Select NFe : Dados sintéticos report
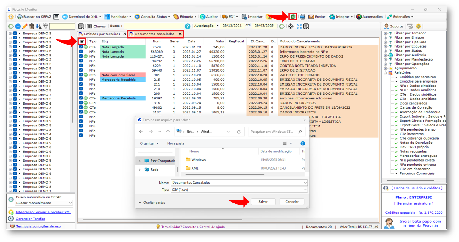 [418, 86]
